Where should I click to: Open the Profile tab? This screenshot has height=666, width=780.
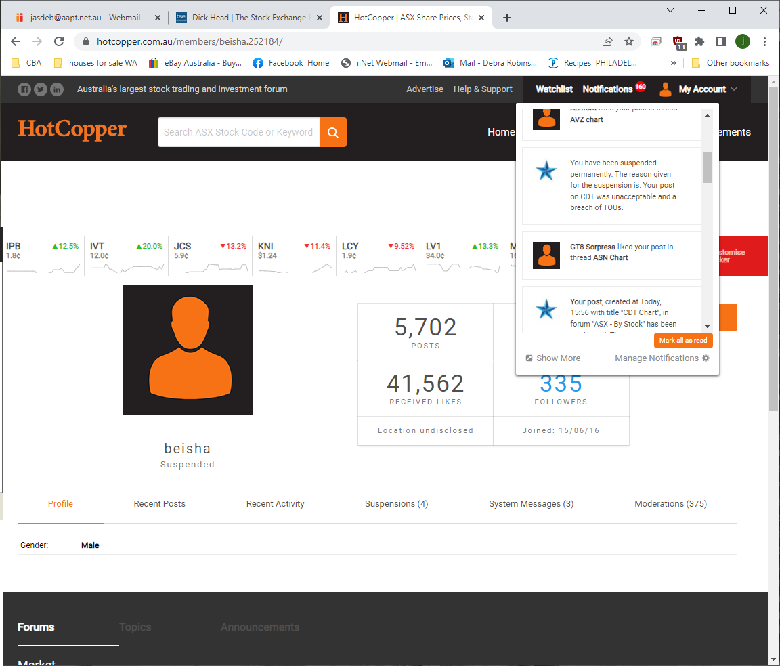(60, 503)
